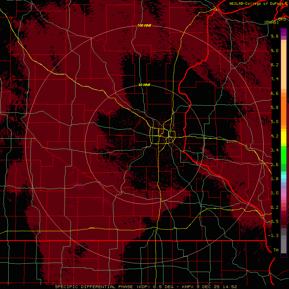Select the 4.2 value on the legend
Screen dimensions: 289x289
[x=275, y=136]
